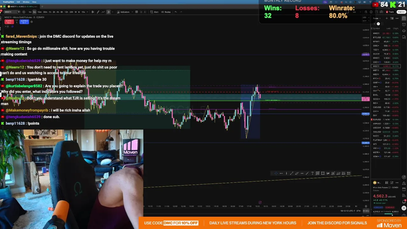The height and width of the screenshot is (229, 407).
Task: Select the white watchlist flag color circle
Action: click(x=378, y=24)
